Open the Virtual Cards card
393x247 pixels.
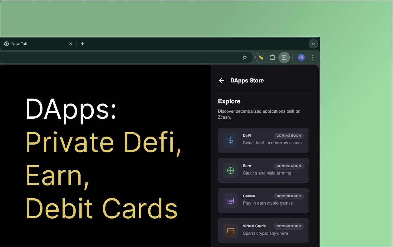pos(263,231)
